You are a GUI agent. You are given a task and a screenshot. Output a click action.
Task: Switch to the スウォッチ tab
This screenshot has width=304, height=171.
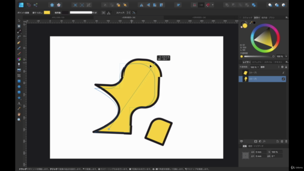click(247, 18)
